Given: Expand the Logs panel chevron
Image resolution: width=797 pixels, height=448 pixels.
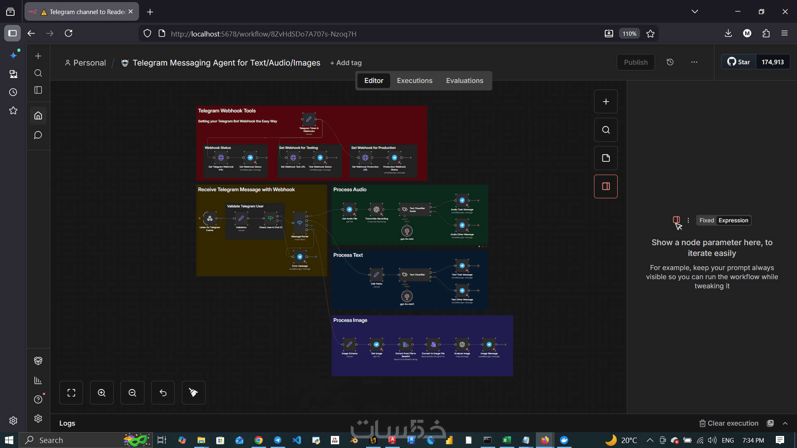Looking at the screenshot, I should point(785,423).
